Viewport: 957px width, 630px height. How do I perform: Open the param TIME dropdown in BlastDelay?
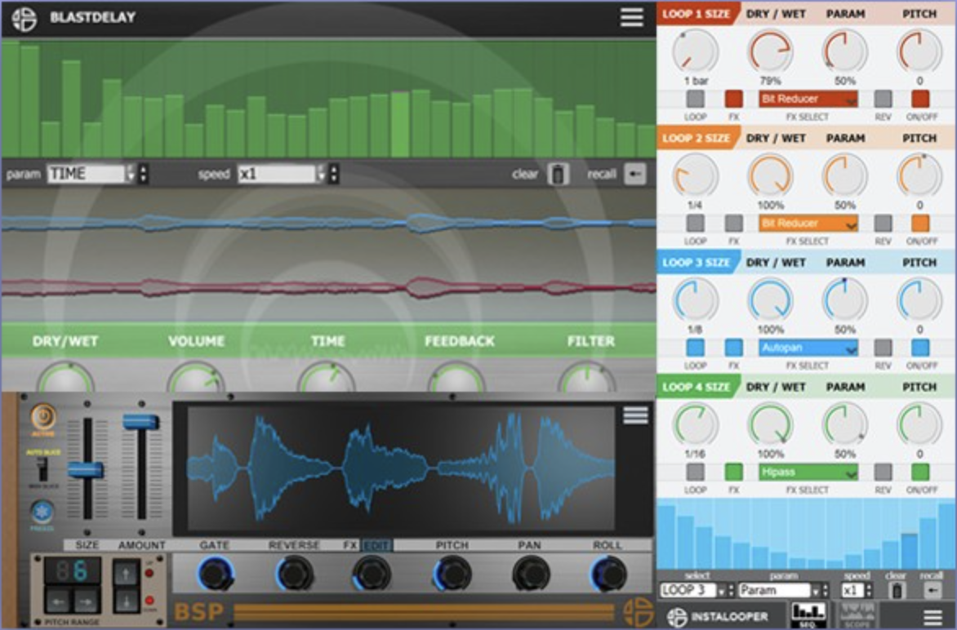(x=91, y=174)
